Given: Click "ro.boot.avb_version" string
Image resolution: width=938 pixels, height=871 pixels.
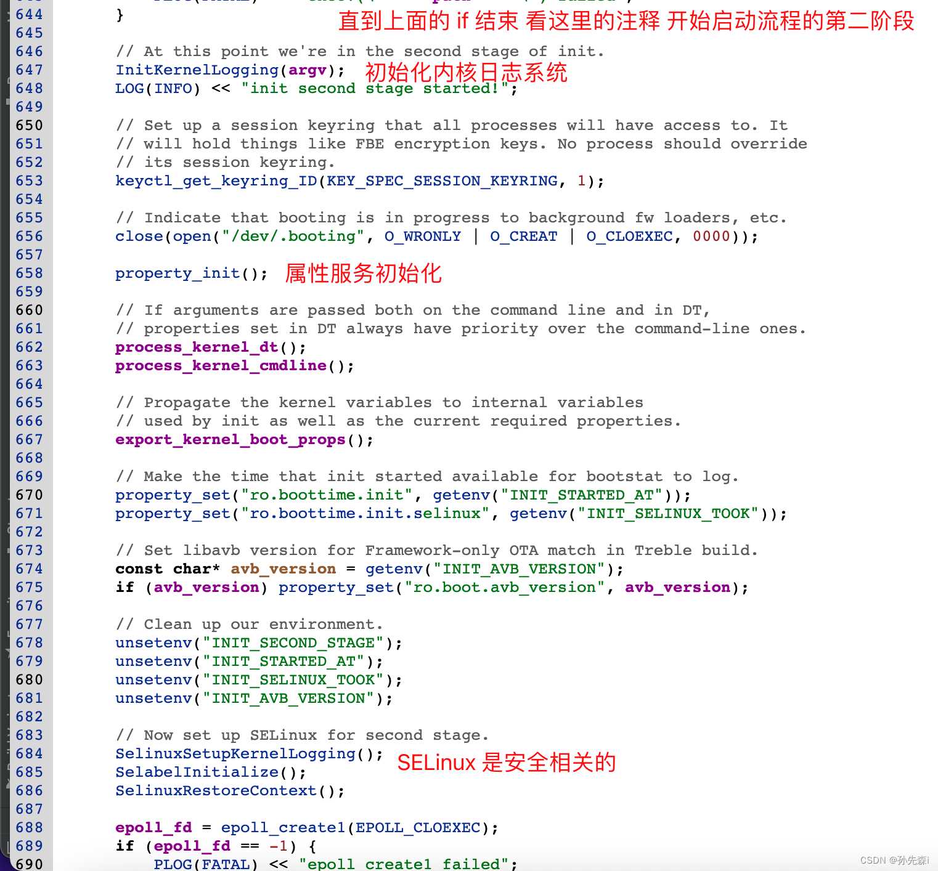Looking at the screenshot, I should [x=505, y=588].
